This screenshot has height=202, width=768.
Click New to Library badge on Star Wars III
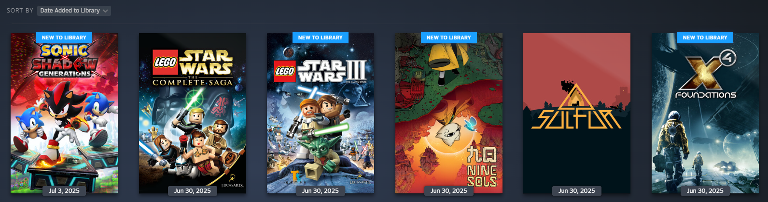click(321, 38)
